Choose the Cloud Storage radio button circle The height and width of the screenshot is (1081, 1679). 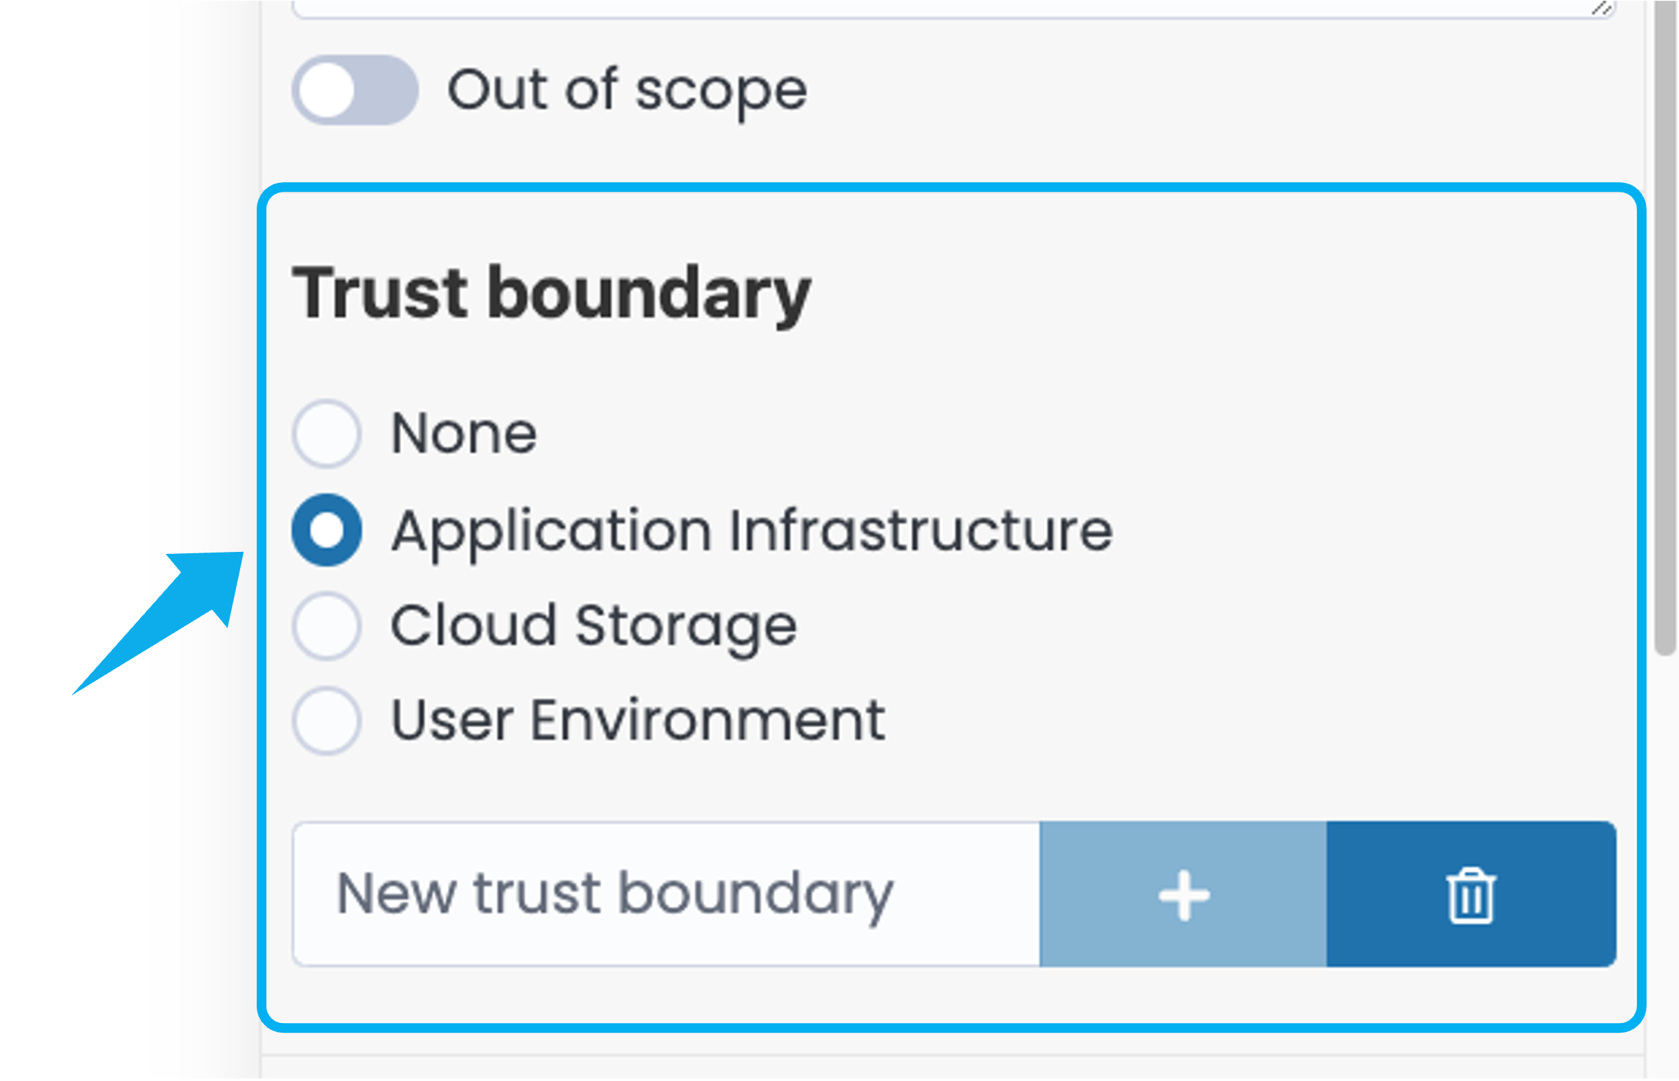point(327,626)
